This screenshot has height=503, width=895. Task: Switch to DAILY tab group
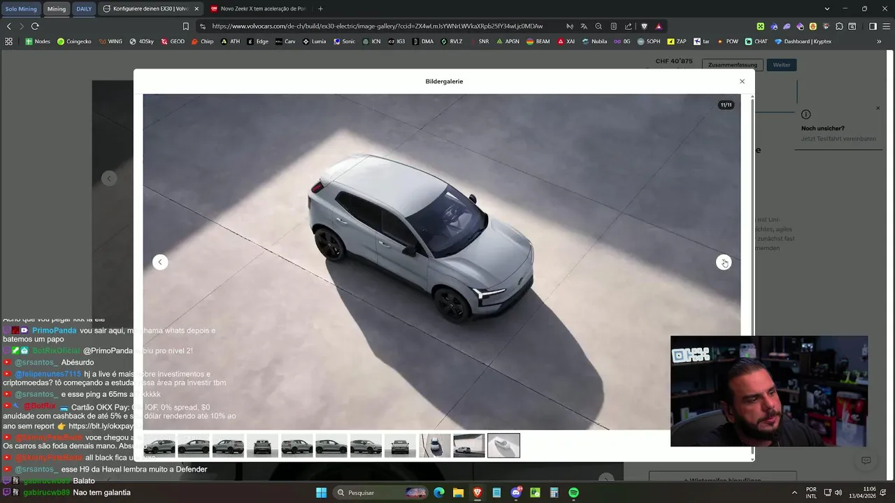click(x=84, y=9)
